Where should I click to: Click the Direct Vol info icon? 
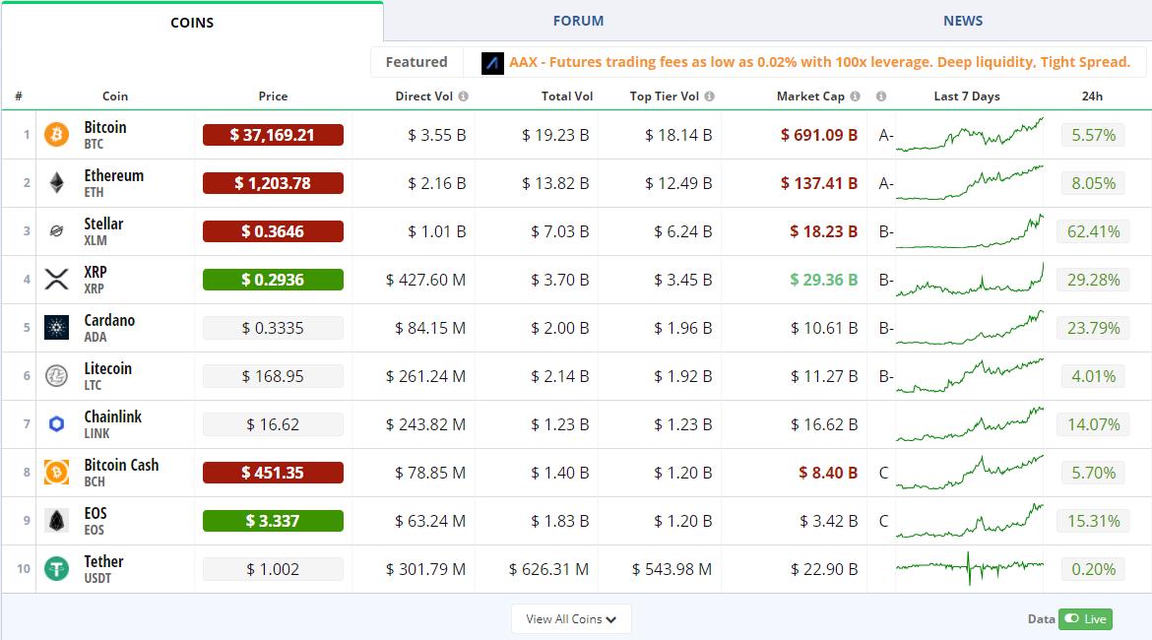click(x=464, y=96)
